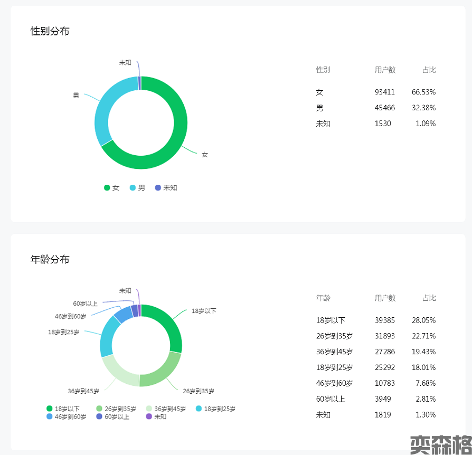Toggle the 46岁到60岁 legend entry
This screenshot has height=455, width=472.
(x=66, y=416)
